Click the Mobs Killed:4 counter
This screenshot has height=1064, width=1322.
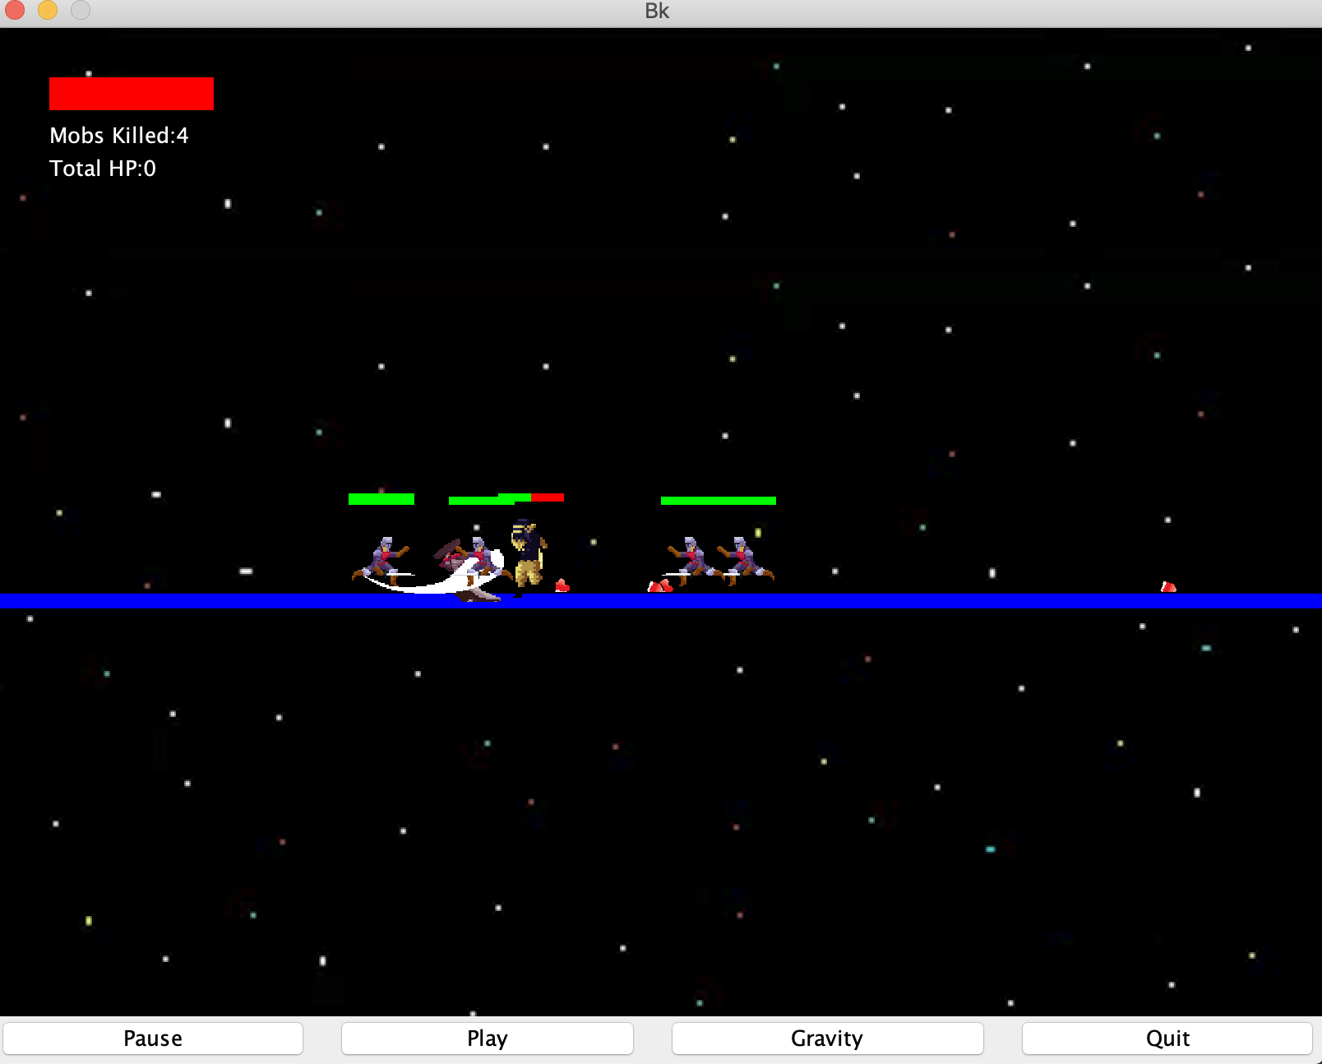pos(119,136)
